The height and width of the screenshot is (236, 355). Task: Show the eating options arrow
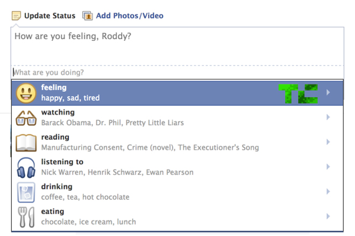pos(328,216)
